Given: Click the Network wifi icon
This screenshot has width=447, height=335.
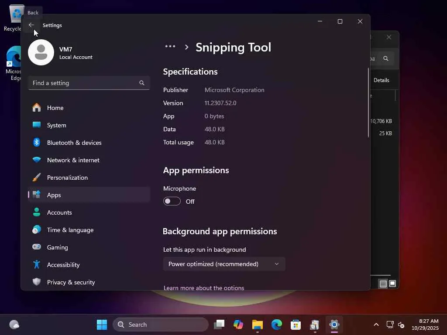Looking at the screenshot, I should pos(37,160).
